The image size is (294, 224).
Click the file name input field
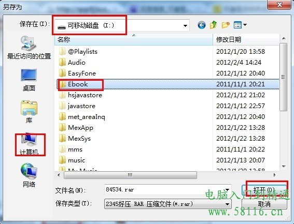[168, 189]
